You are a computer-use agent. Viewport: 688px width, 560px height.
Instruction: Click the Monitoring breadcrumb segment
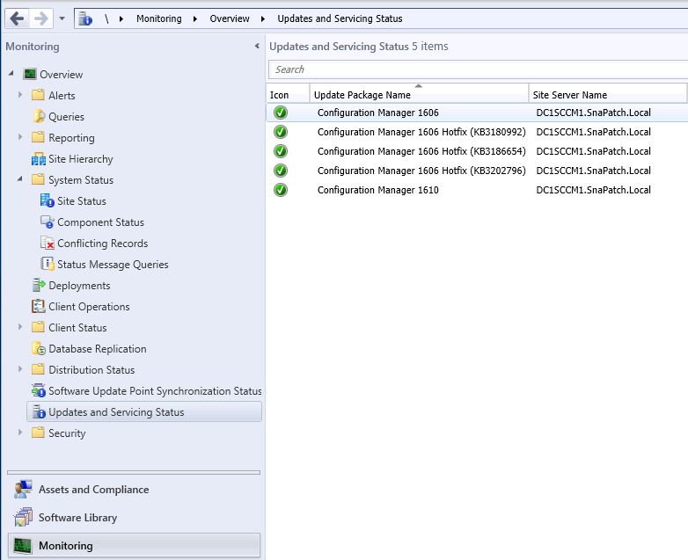pos(159,18)
